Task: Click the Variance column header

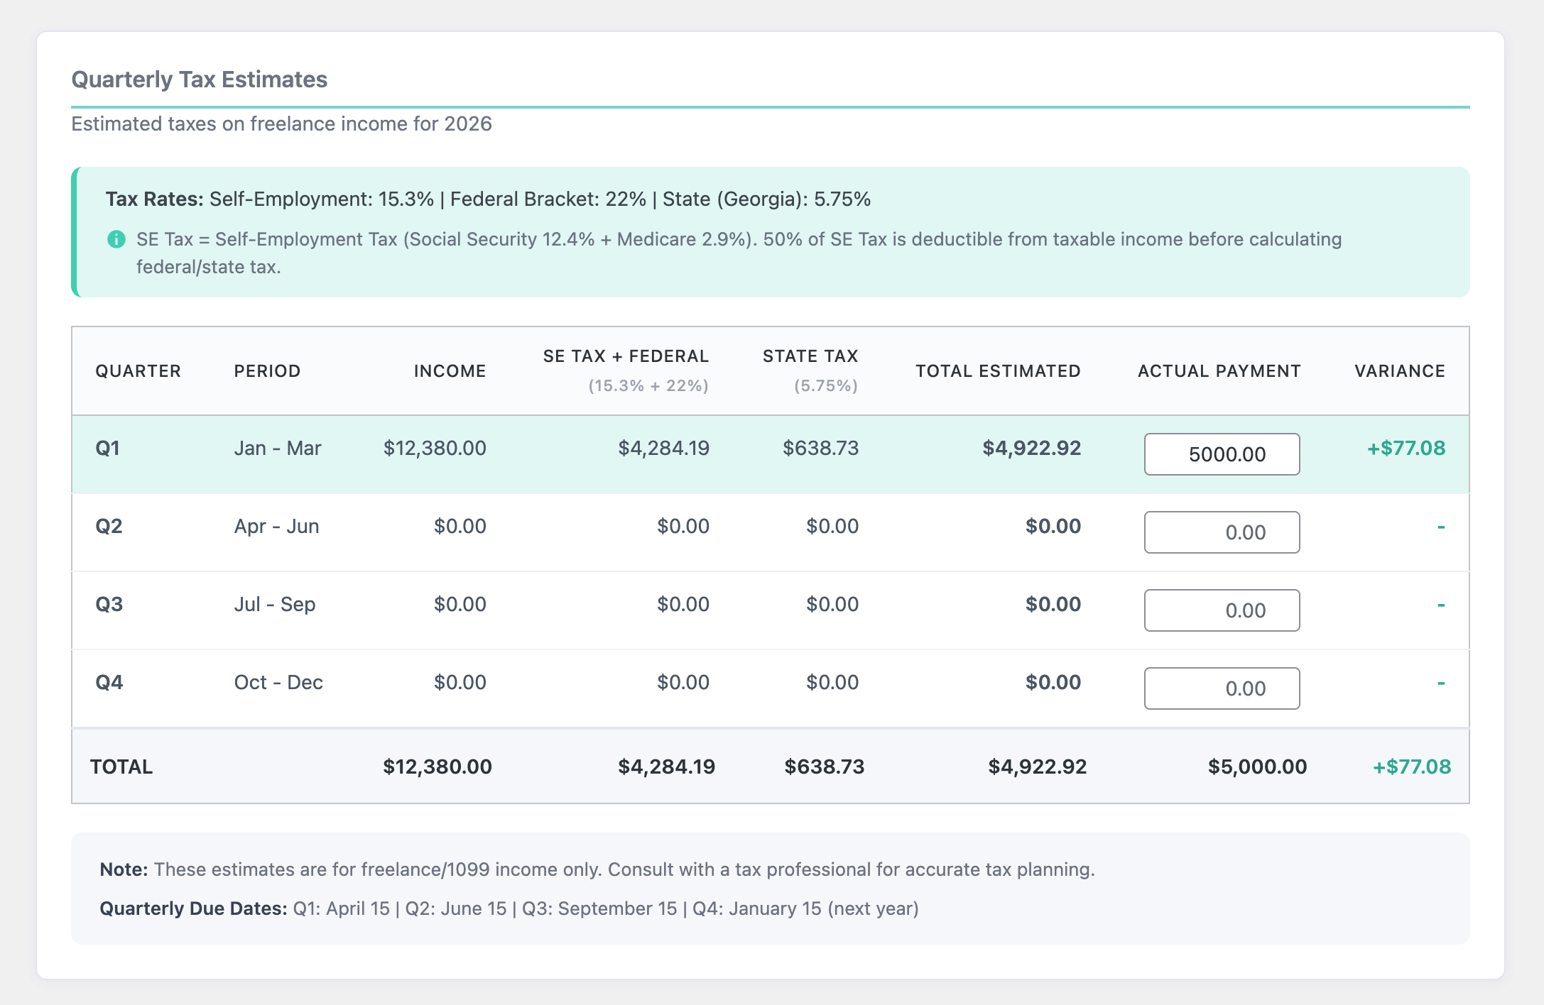Action: pos(1399,371)
